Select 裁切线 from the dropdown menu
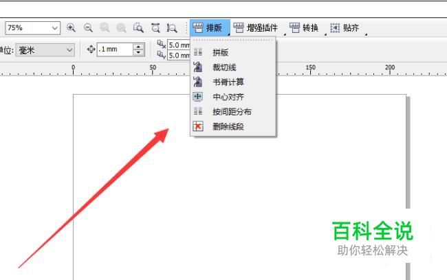Screen dimensions: 447x280 click(x=233, y=67)
